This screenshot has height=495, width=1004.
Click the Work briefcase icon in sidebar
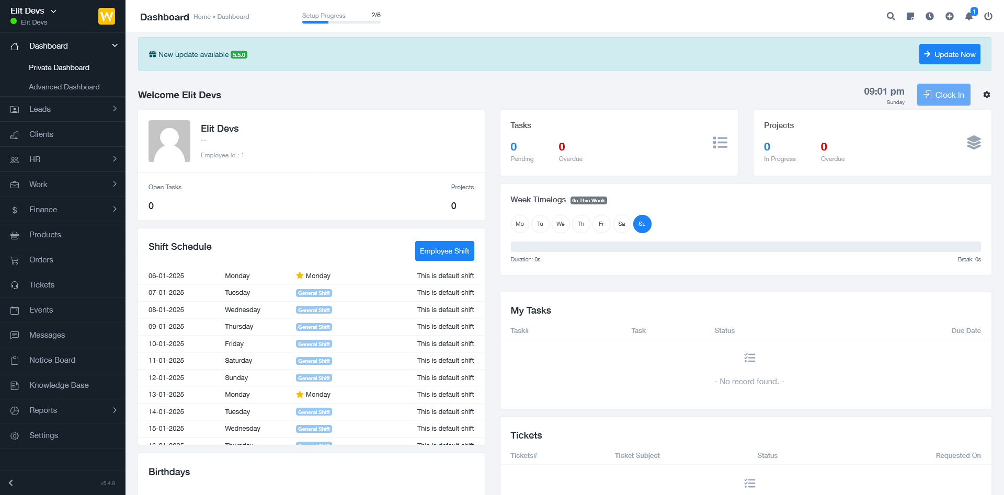15,185
